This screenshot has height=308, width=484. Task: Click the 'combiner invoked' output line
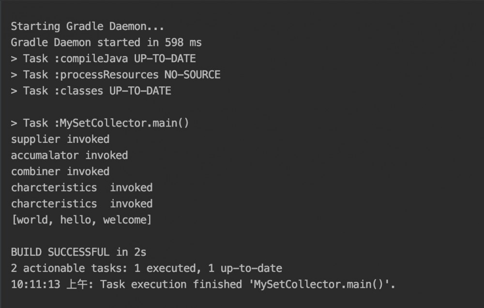[60, 171]
